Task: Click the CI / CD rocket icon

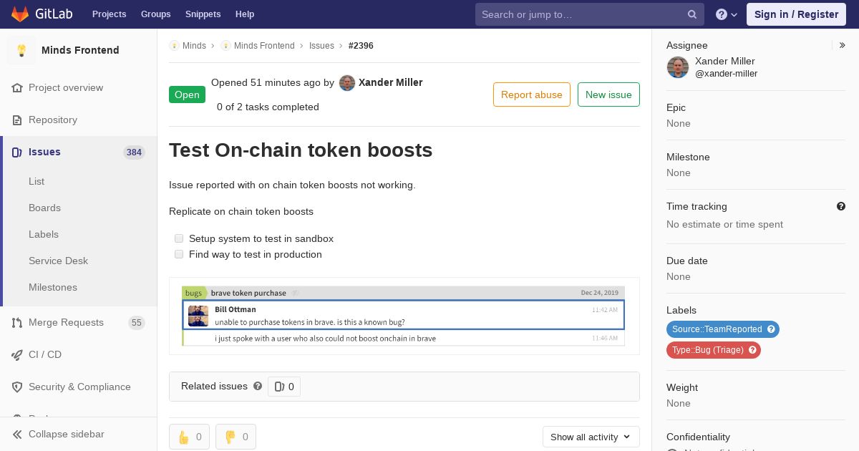Action: 17,355
